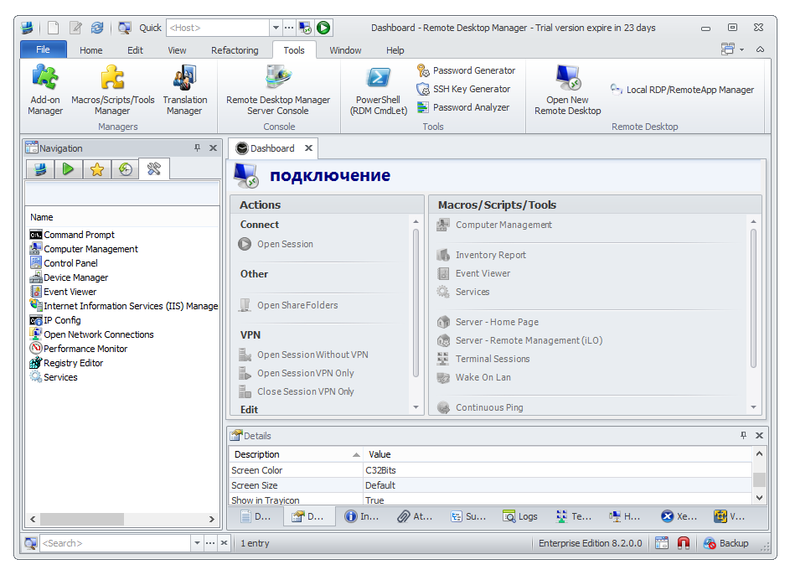Image resolution: width=790 pixels, height=575 pixels.
Task: Open Local RDP/RemoteApp Manager
Action: click(x=682, y=90)
